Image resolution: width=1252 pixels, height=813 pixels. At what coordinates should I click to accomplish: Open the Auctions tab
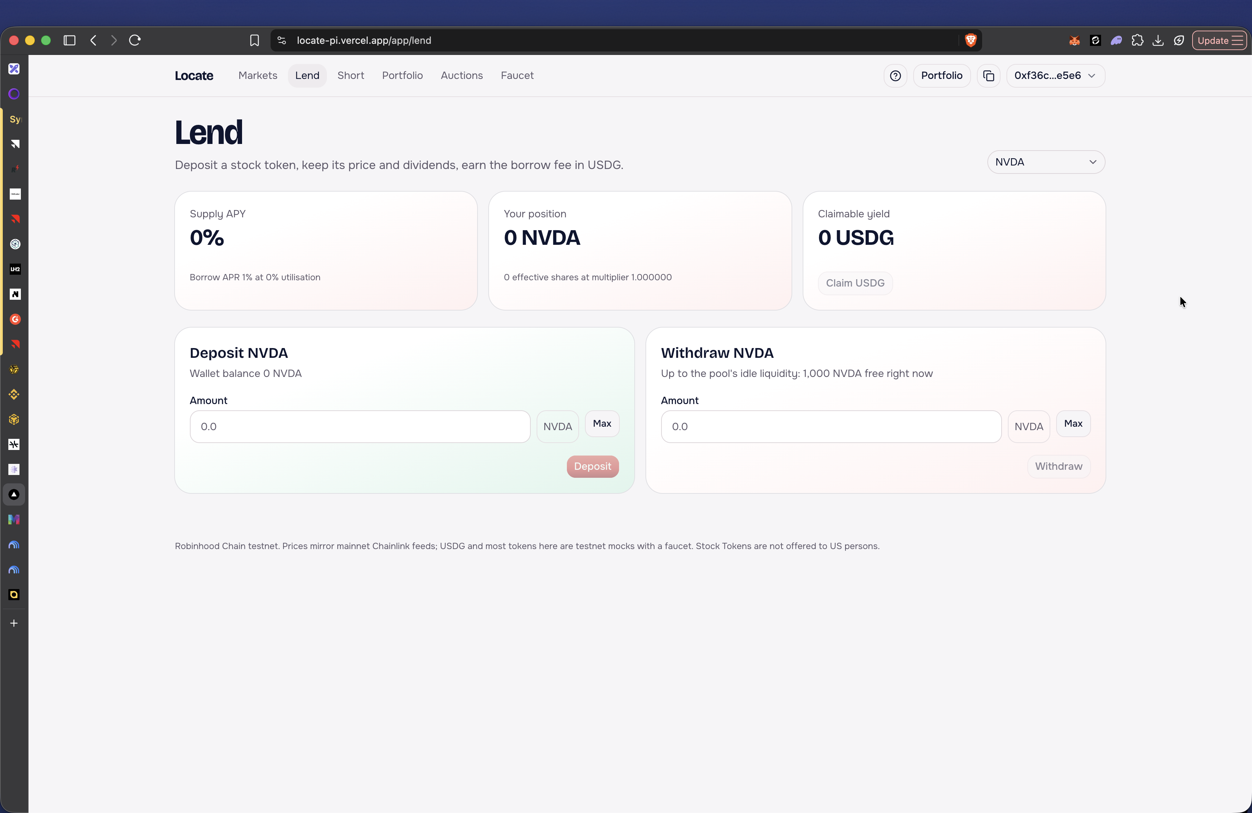462,76
